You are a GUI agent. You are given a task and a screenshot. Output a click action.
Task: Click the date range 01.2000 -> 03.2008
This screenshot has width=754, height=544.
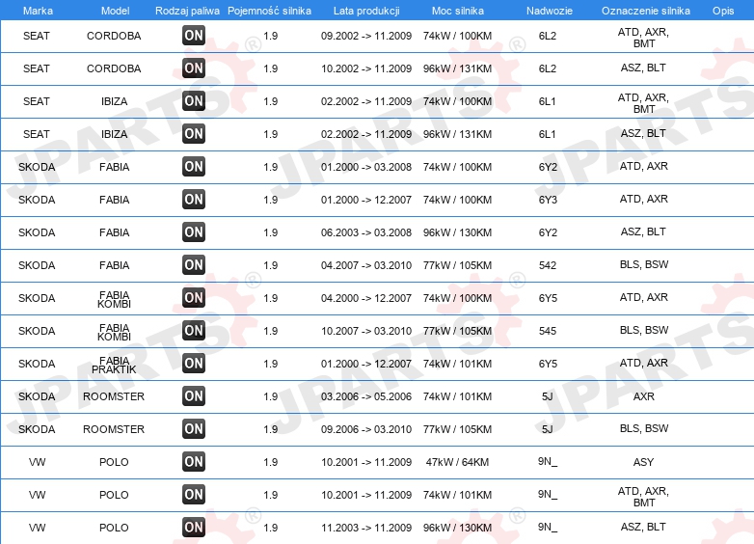[366, 167]
